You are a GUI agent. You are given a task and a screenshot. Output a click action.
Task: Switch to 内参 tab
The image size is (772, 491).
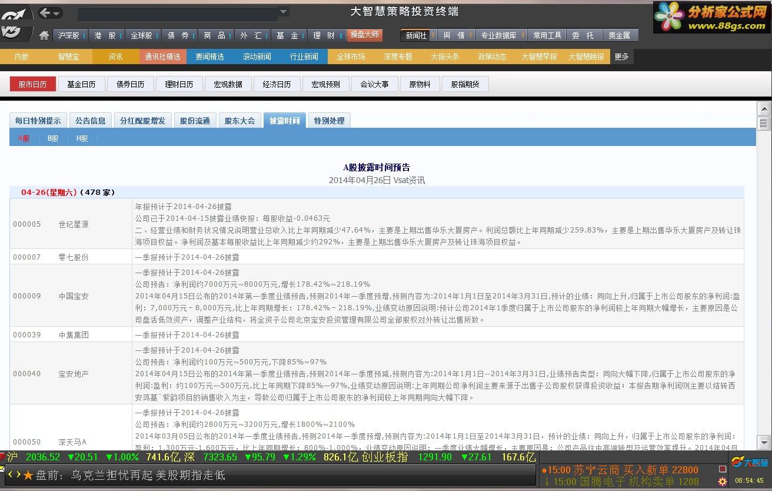[x=21, y=57]
